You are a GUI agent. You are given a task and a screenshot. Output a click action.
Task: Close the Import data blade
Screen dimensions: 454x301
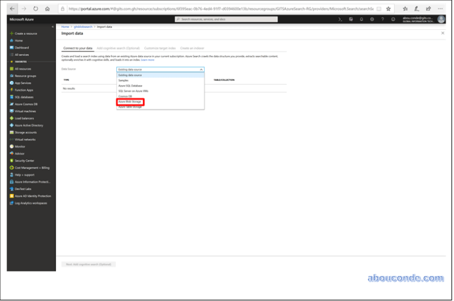click(x=442, y=33)
